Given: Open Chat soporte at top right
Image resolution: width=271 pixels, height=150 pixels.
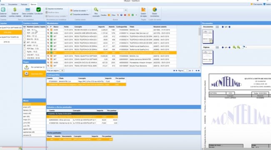Looking at the screenshot, I should [256, 4].
